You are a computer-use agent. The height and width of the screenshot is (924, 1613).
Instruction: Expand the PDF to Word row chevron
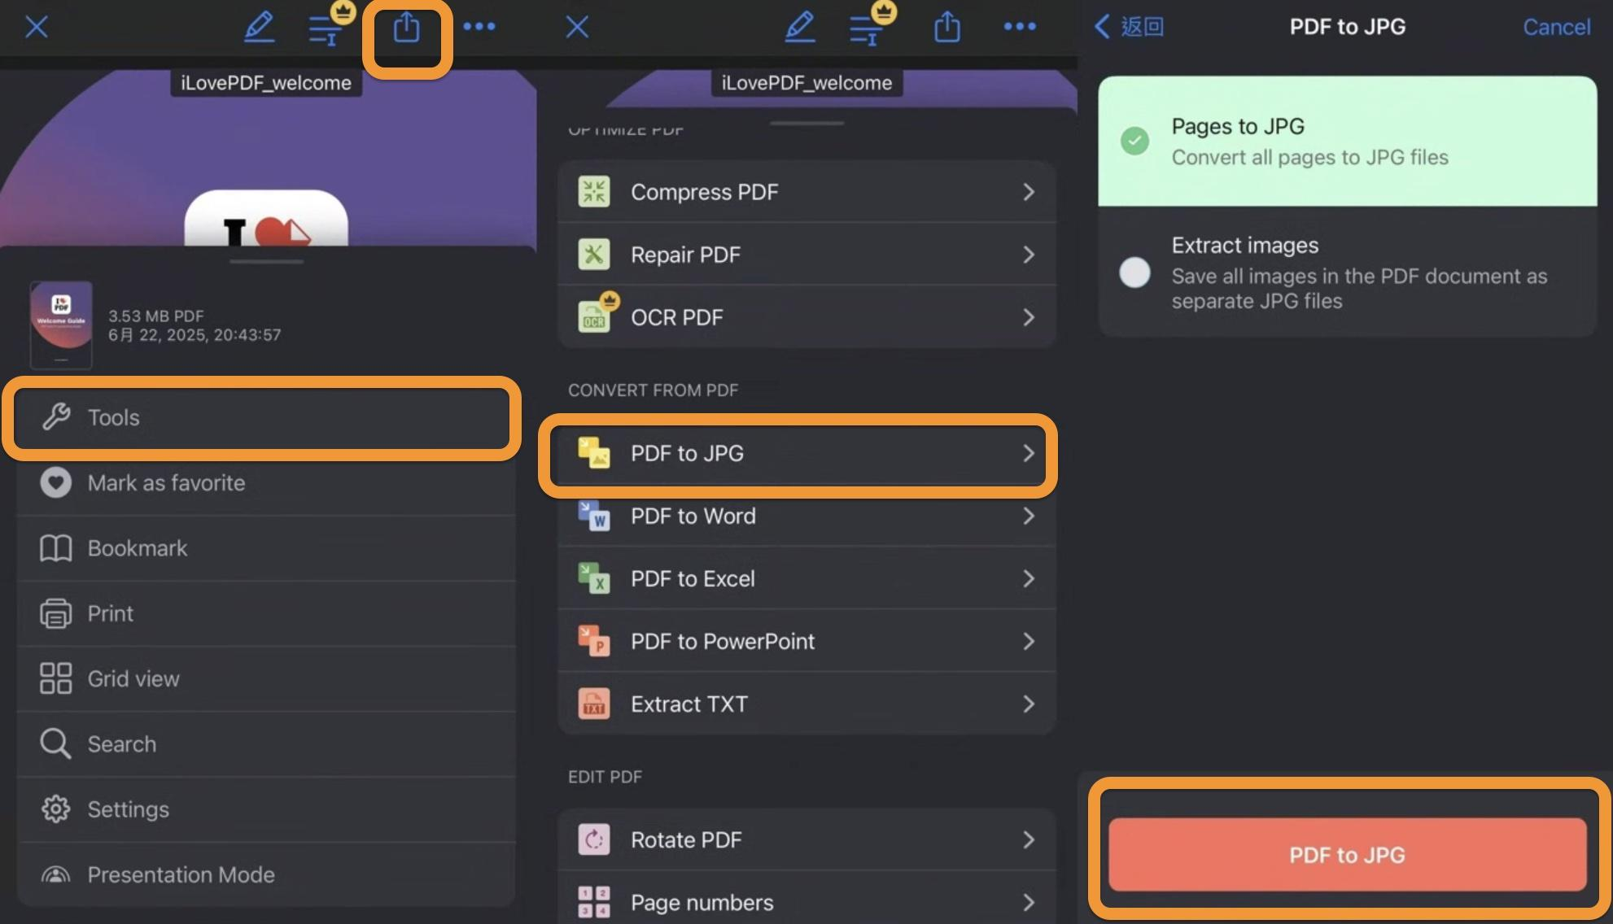[1029, 516]
